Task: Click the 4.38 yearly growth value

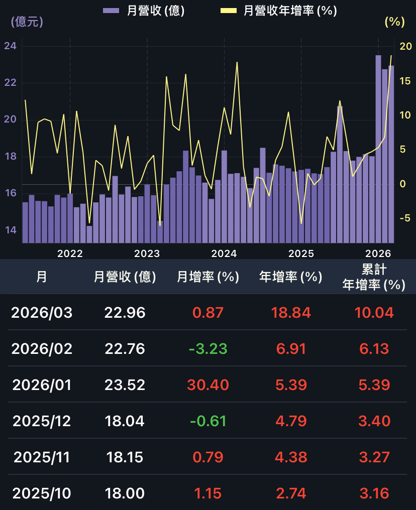Action: point(291,457)
